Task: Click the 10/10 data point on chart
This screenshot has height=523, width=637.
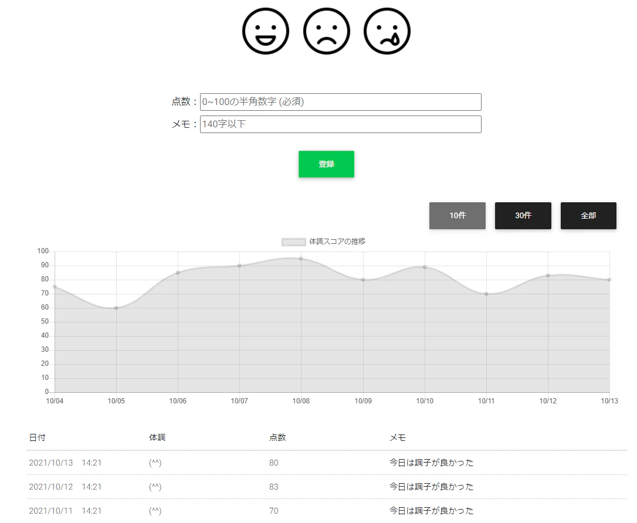Action: 425,267
